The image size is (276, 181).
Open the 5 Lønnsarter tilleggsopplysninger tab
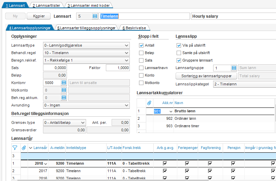pos(86,28)
